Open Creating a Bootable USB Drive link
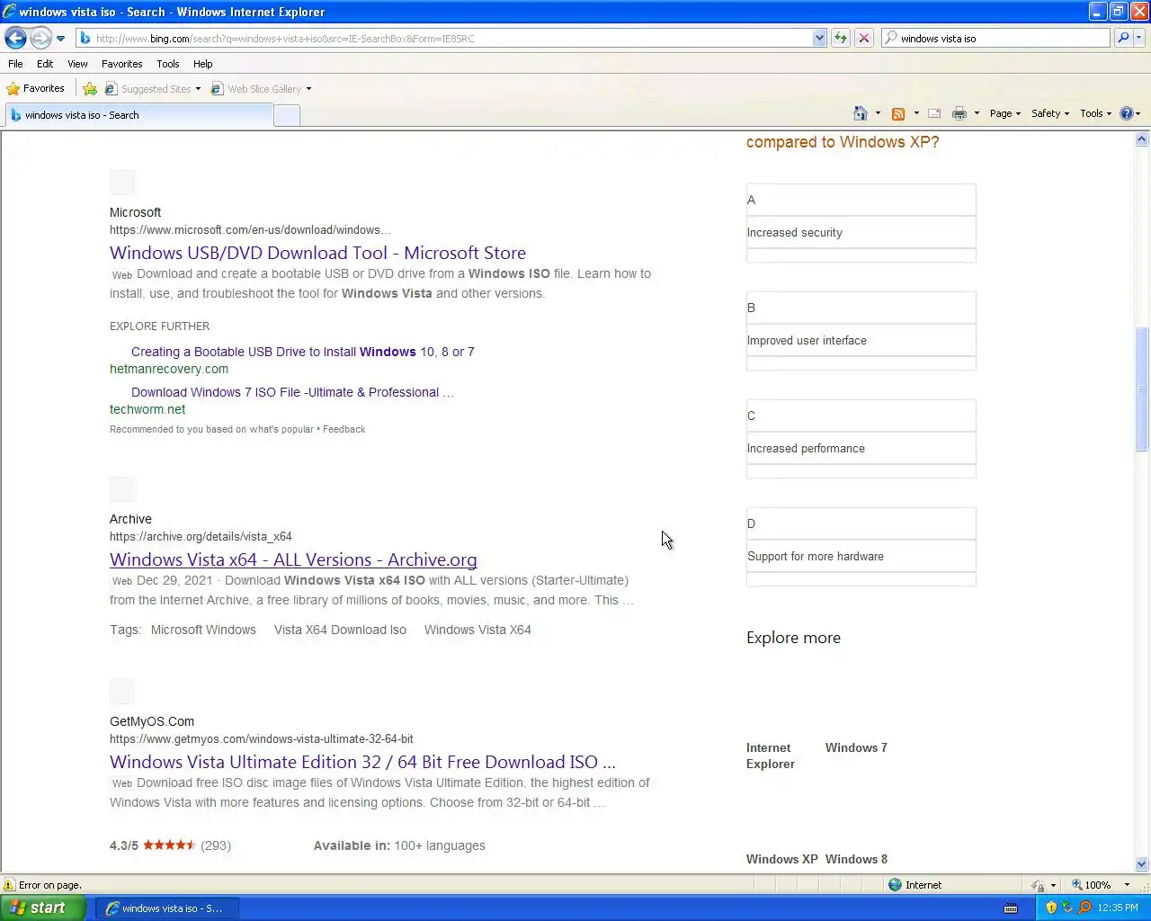The width and height of the screenshot is (1151, 921). (303, 352)
